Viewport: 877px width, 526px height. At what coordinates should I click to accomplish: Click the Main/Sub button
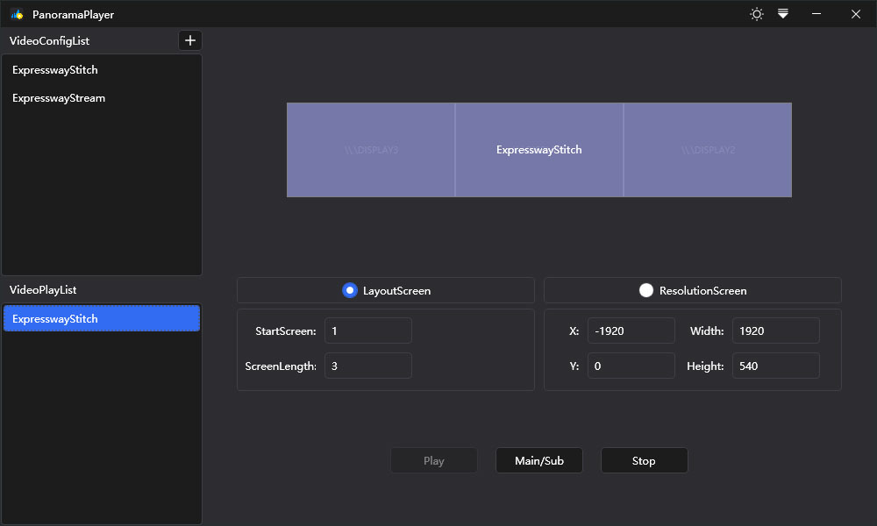[538, 459]
